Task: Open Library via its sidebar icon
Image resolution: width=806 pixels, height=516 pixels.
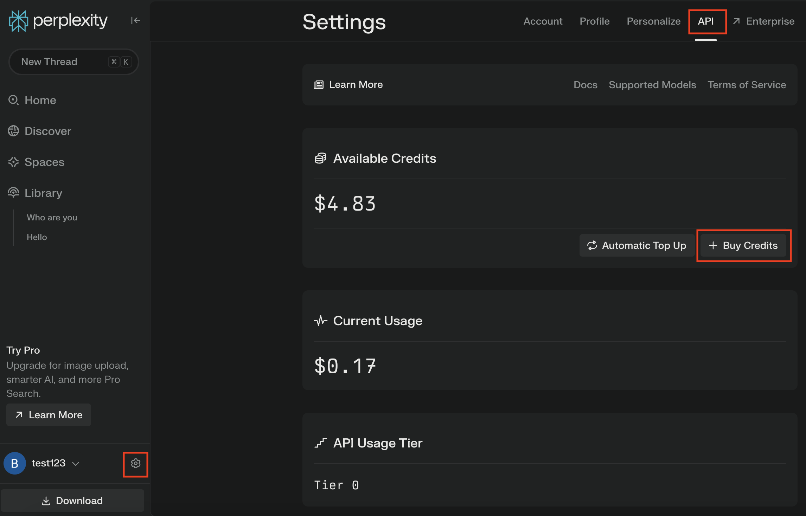Action: pos(13,193)
